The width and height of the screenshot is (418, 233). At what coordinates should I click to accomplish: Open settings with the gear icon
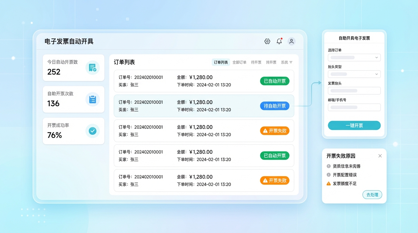[267, 42]
